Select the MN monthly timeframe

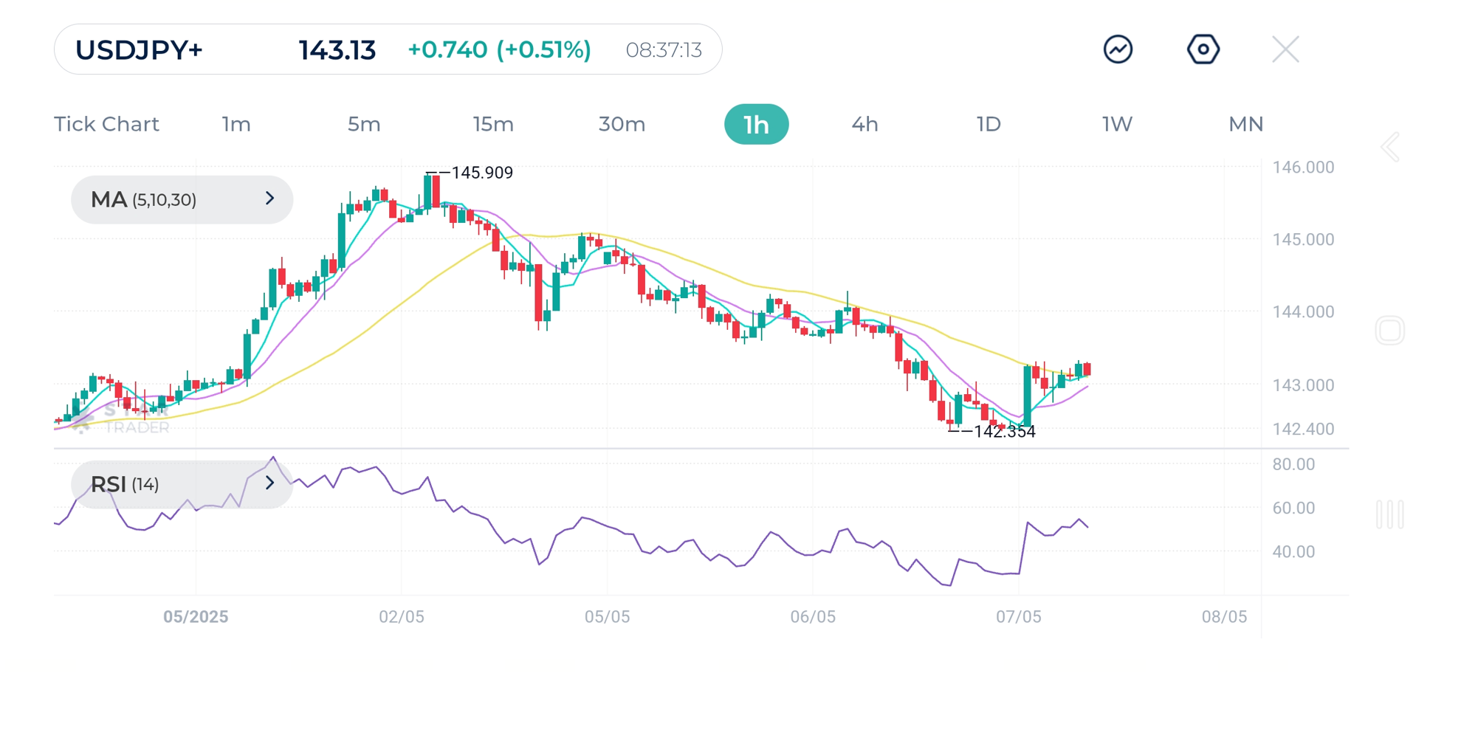coord(1245,124)
